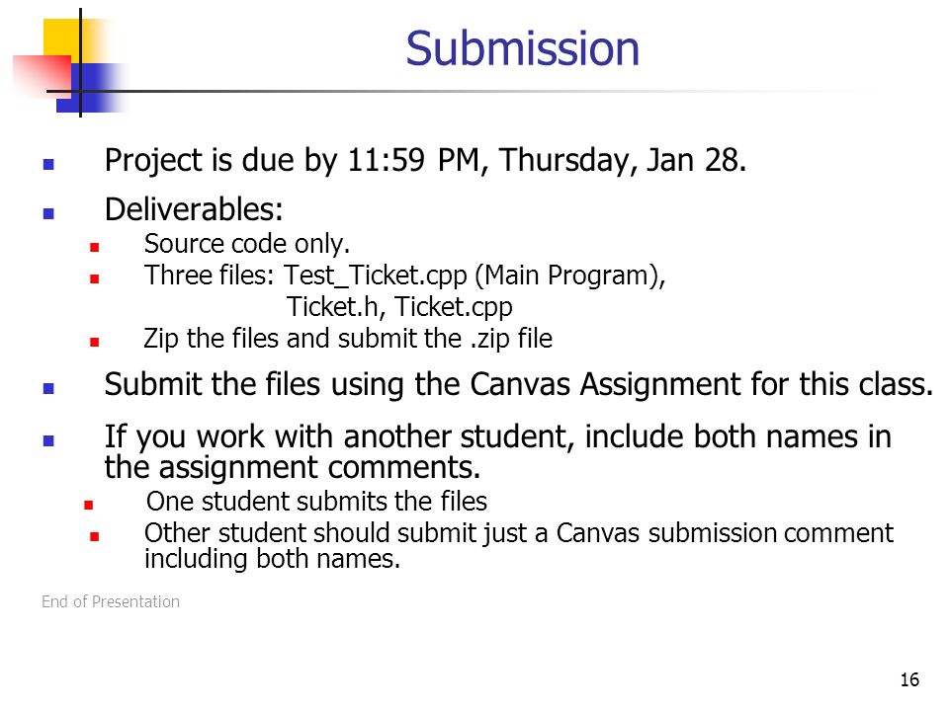Click the End of Presentation footer text
949x711 pixels.
(111, 601)
